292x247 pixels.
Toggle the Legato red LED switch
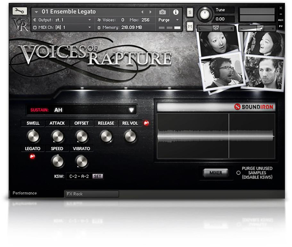tap(32, 157)
